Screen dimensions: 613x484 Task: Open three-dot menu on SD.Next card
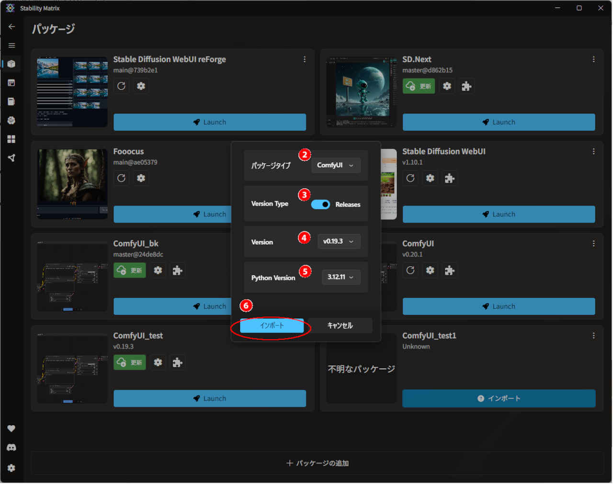594,59
